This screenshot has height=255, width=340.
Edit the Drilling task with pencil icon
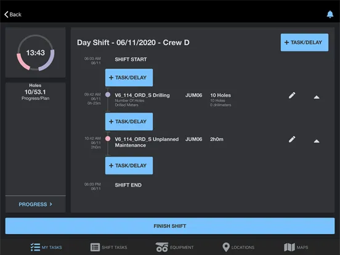292,95
